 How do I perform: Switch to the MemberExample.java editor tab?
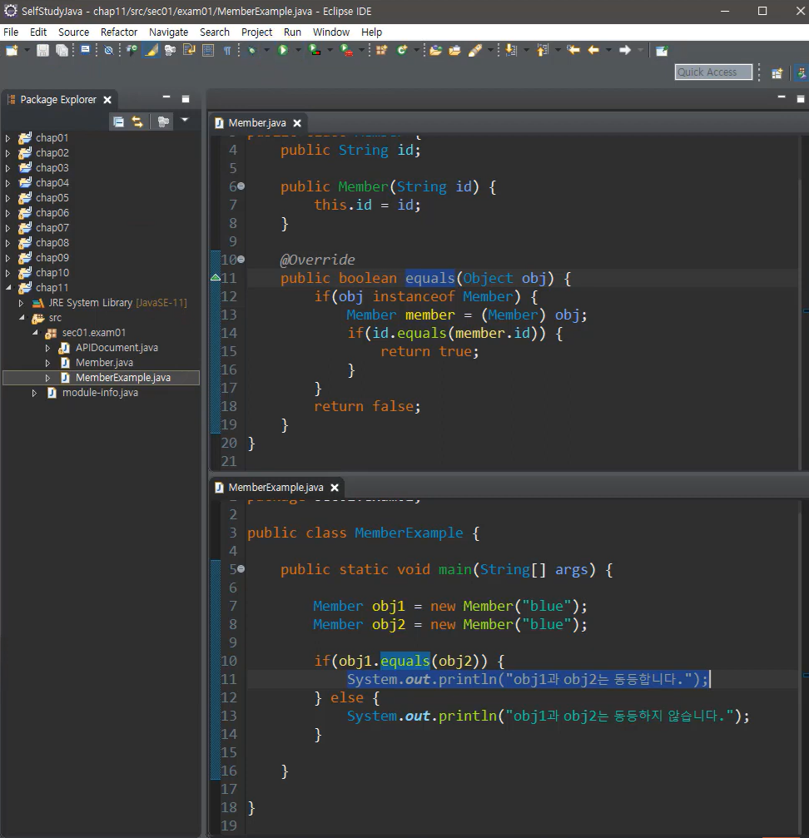pos(275,488)
